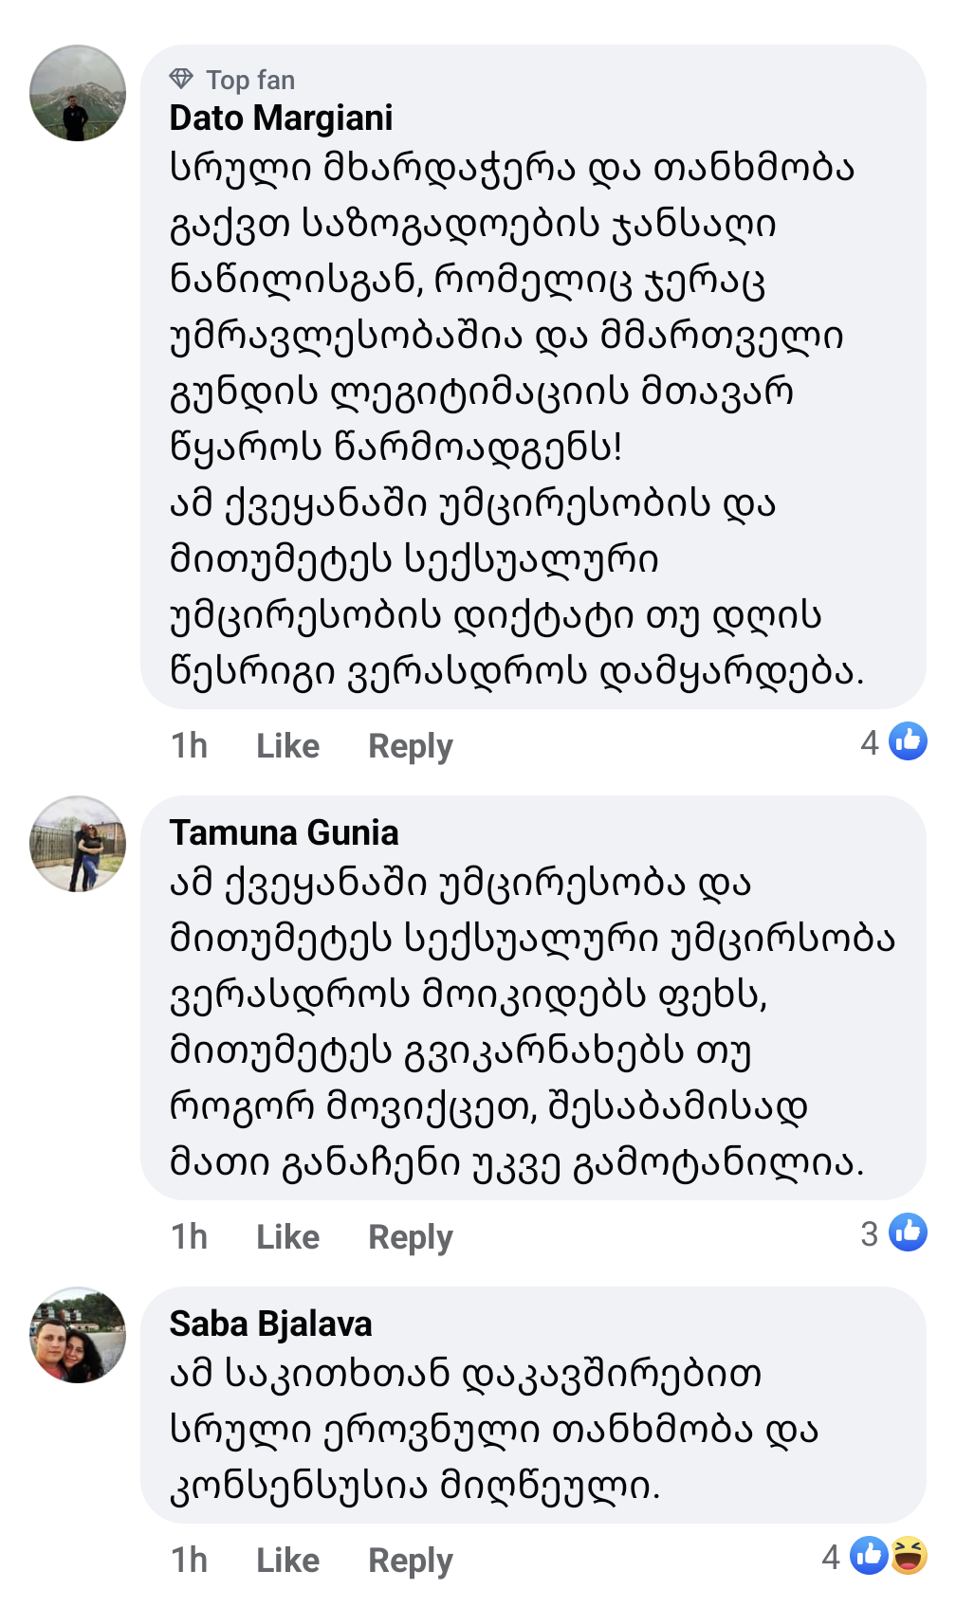This screenshot has height=1607, width=956.
Task: Click the 1h timestamp on Dato's comment
Action: click(x=189, y=746)
